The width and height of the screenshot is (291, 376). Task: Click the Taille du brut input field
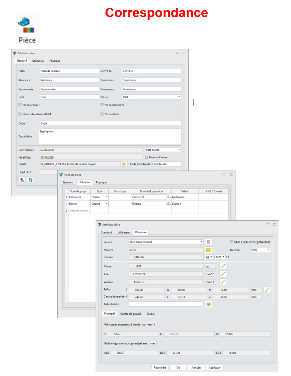pyautogui.click(x=166, y=304)
